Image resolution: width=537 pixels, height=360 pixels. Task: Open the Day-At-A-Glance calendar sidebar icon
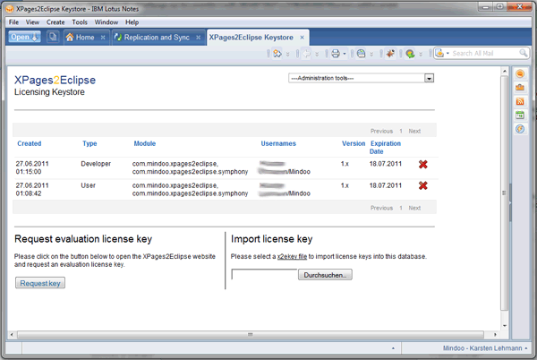click(520, 115)
